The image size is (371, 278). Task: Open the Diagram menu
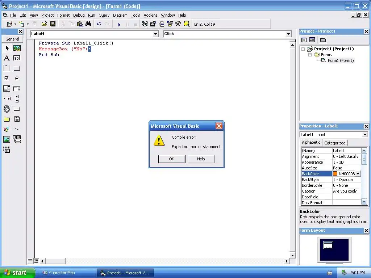click(120, 15)
